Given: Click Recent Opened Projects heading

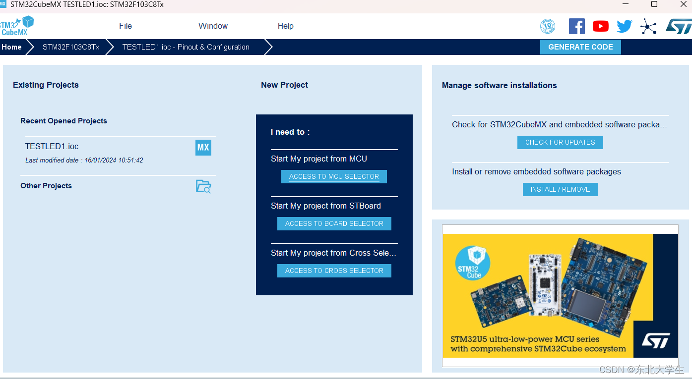Looking at the screenshot, I should (x=63, y=121).
